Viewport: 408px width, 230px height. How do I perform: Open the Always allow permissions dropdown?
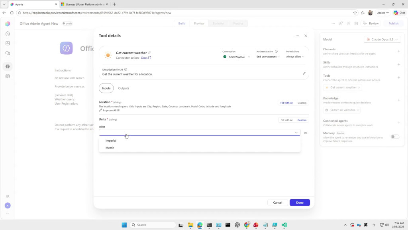[295, 57]
